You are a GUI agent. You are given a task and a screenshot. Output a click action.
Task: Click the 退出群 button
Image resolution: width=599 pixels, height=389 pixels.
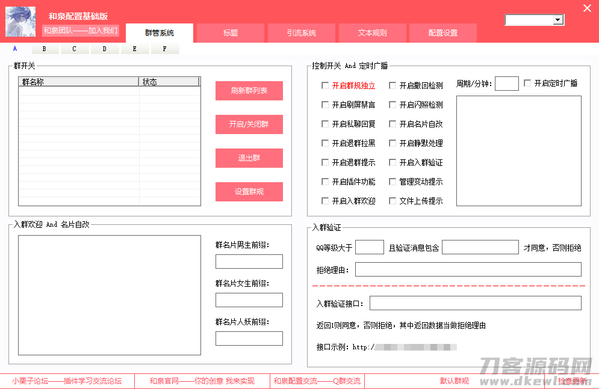pos(249,158)
